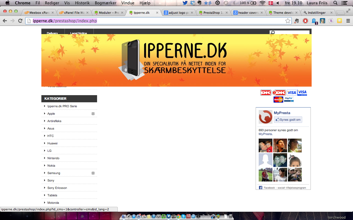The image size is (353, 220).
Task: Open the Apple menu
Action: pyautogui.click(x=7, y=3)
